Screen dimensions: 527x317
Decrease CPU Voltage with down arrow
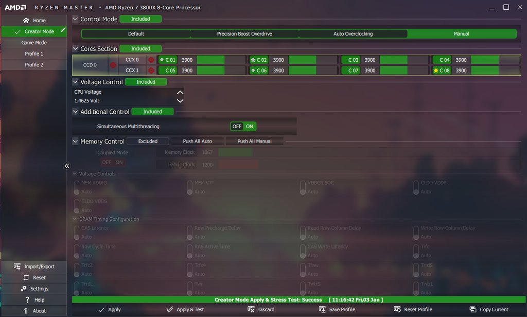click(x=180, y=100)
